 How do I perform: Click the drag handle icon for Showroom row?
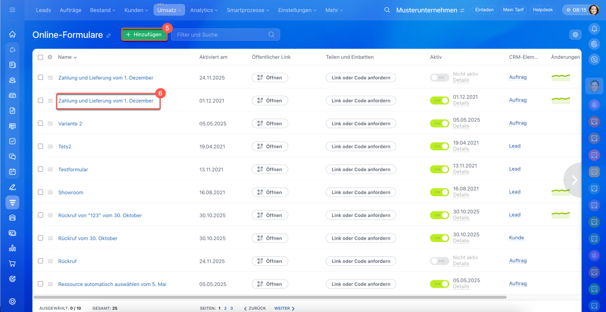click(50, 192)
